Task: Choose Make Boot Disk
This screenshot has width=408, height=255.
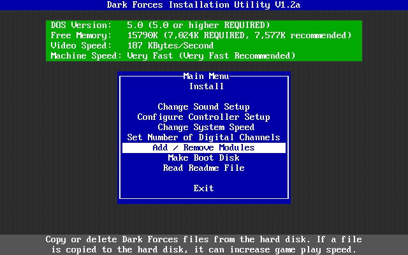Action: click(203, 157)
